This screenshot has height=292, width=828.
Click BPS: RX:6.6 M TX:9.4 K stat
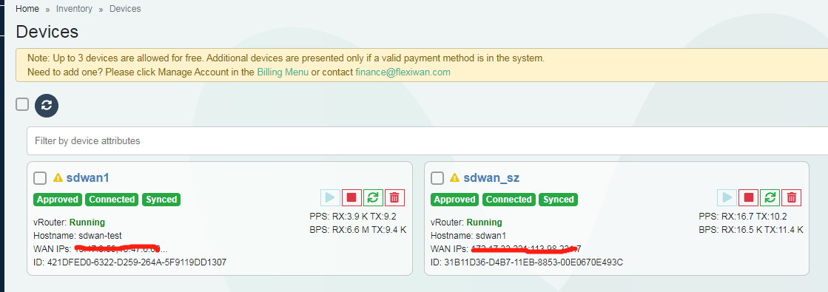tap(357, 229)
